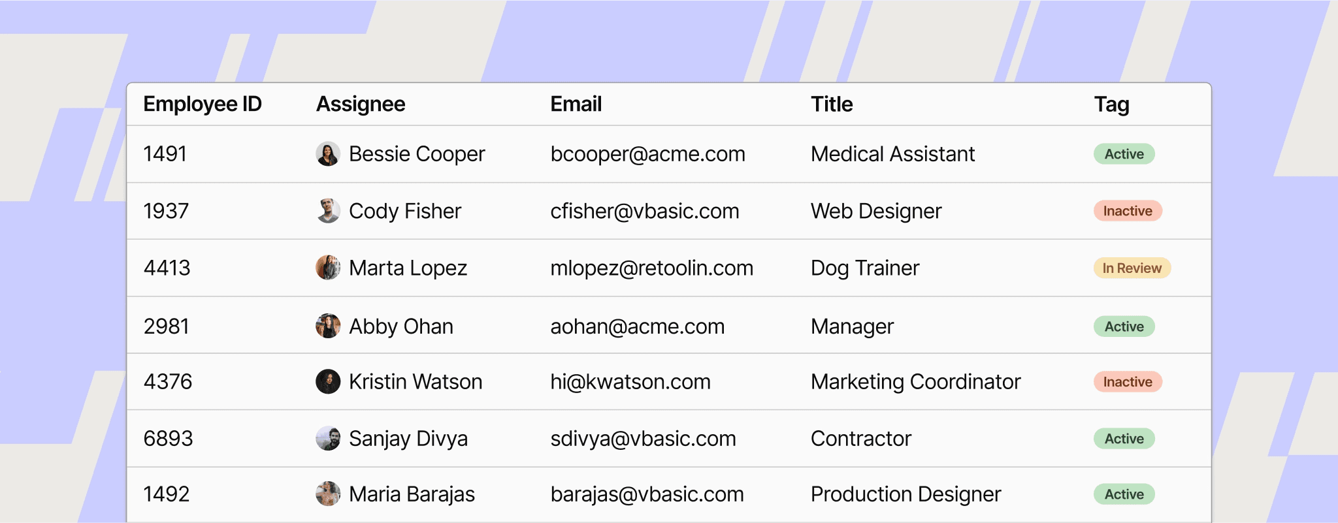Click the Inactive tag for Cody Fisher
This screenshot has width=1338, height=523.
point(1128,211)
